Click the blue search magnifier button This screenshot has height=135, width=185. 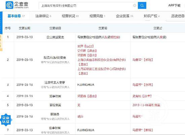point(142,6)
